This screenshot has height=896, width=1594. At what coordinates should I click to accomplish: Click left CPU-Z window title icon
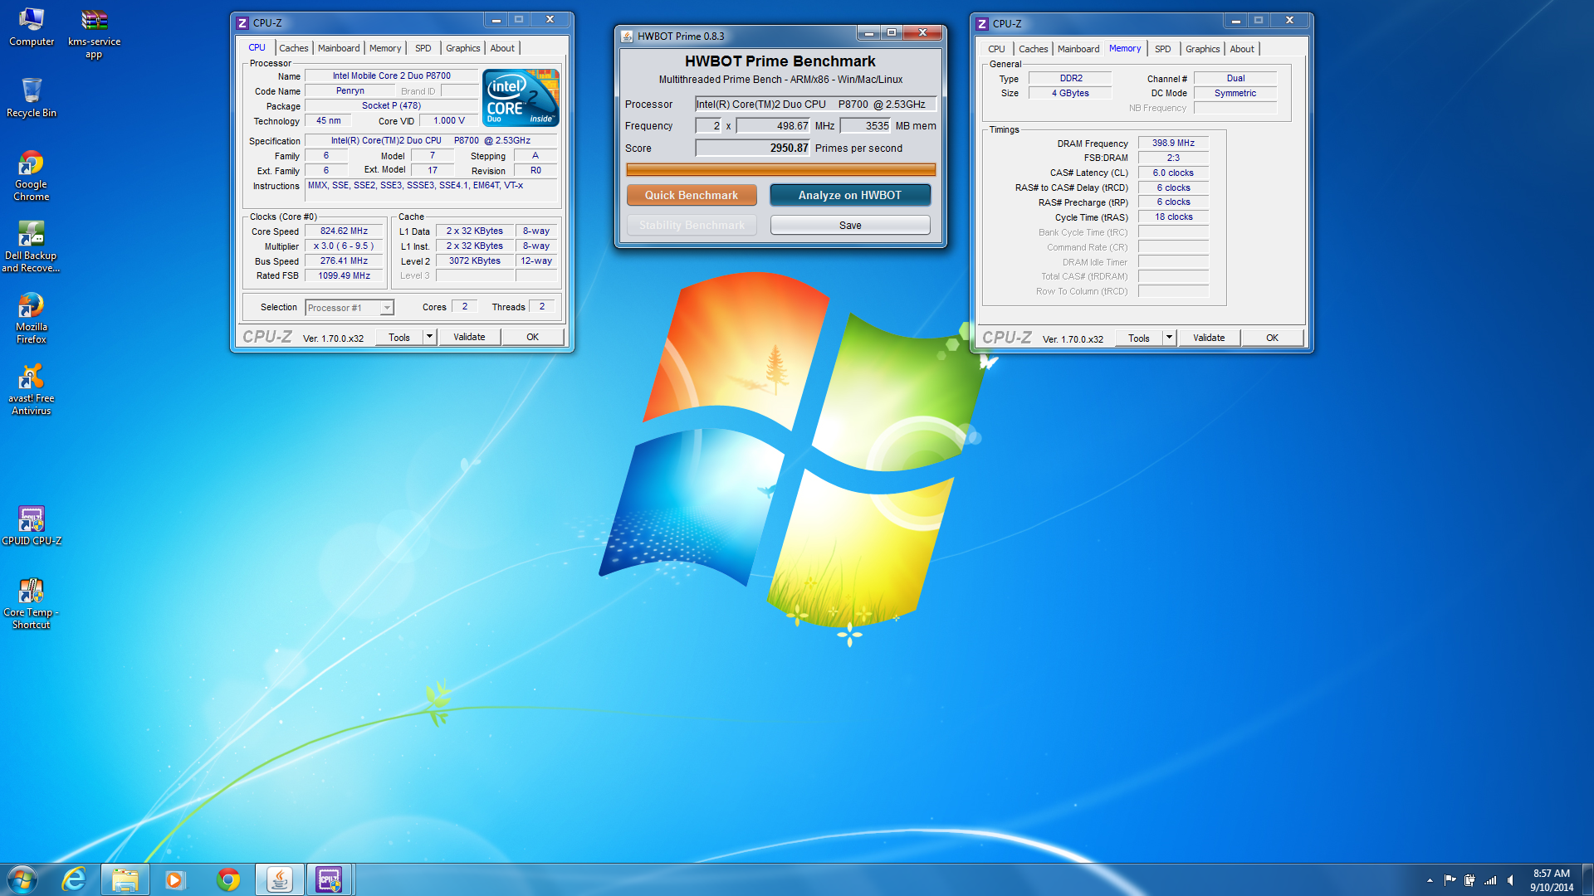coord(242,23)
